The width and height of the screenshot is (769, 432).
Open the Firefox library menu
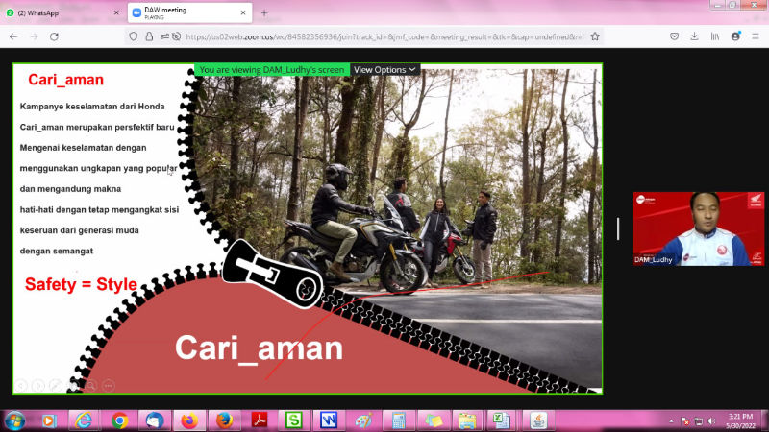coord(715,36)
